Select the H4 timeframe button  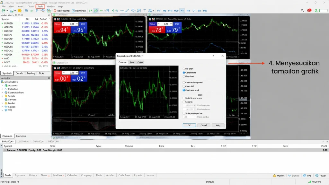188,11
